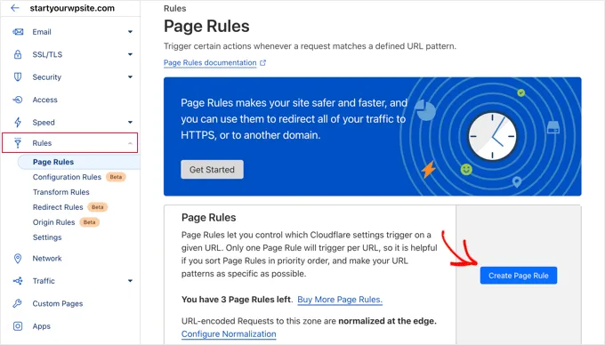Image resolution: width=605 pixels, height=345 pixels.
Task: Click the Beta badge beside Configuration Rules
Action: (x=116, y=177)
